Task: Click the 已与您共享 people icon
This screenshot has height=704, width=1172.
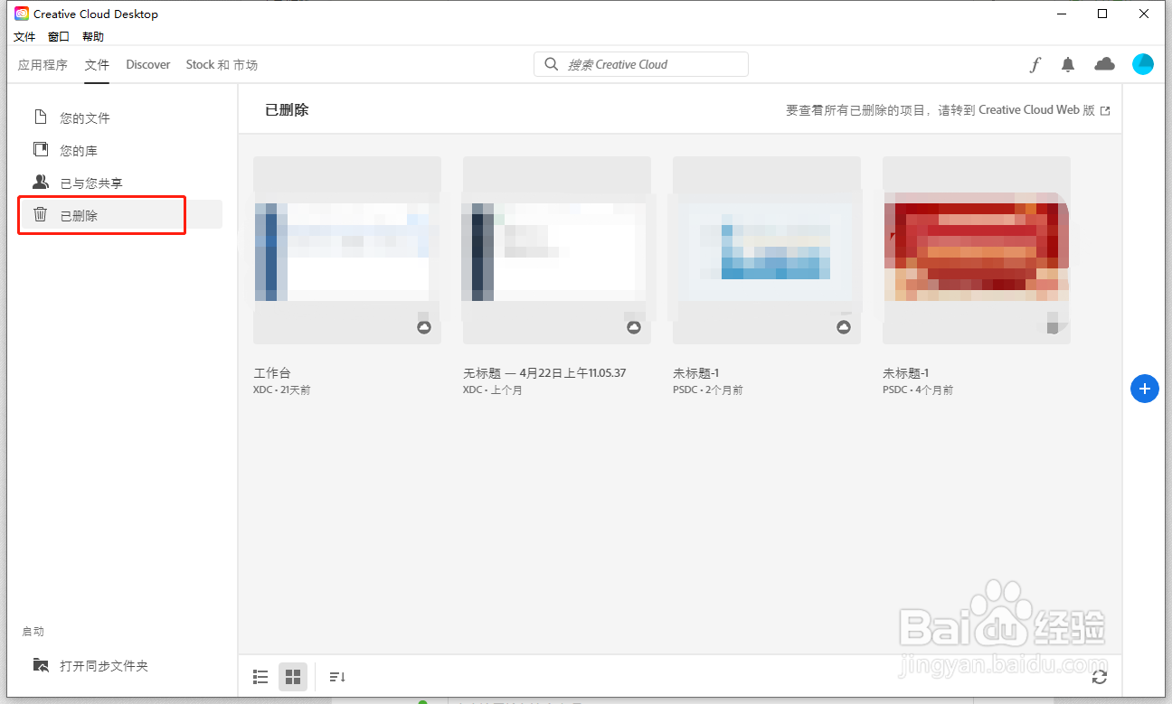Action: click(41, 183)
